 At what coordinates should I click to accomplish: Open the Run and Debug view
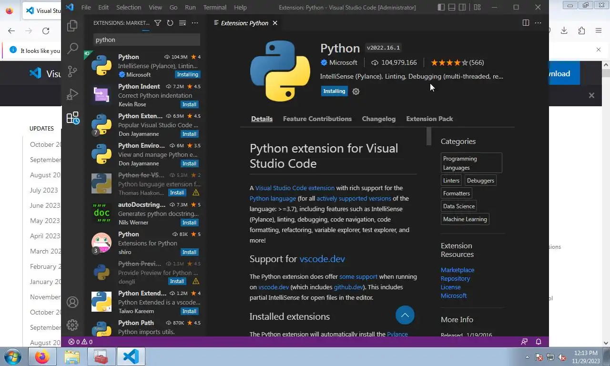[72, 94]
